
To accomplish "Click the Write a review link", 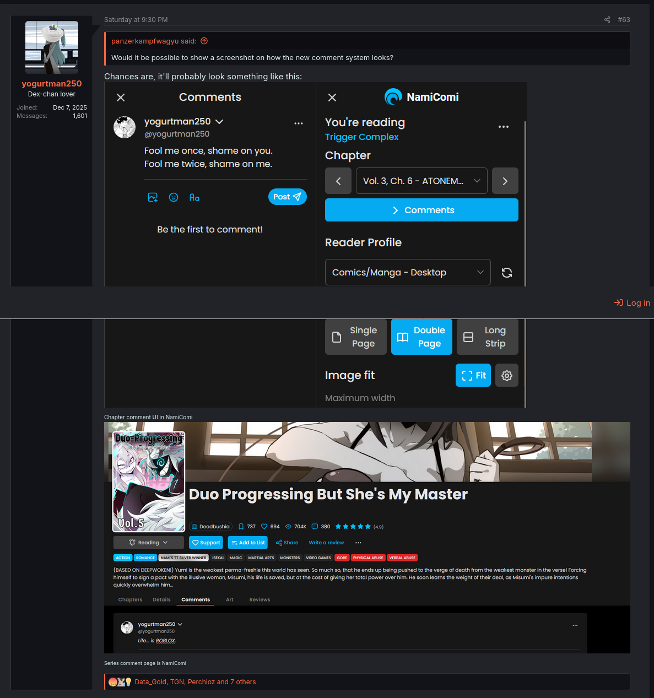I will (x=326, y=543).
